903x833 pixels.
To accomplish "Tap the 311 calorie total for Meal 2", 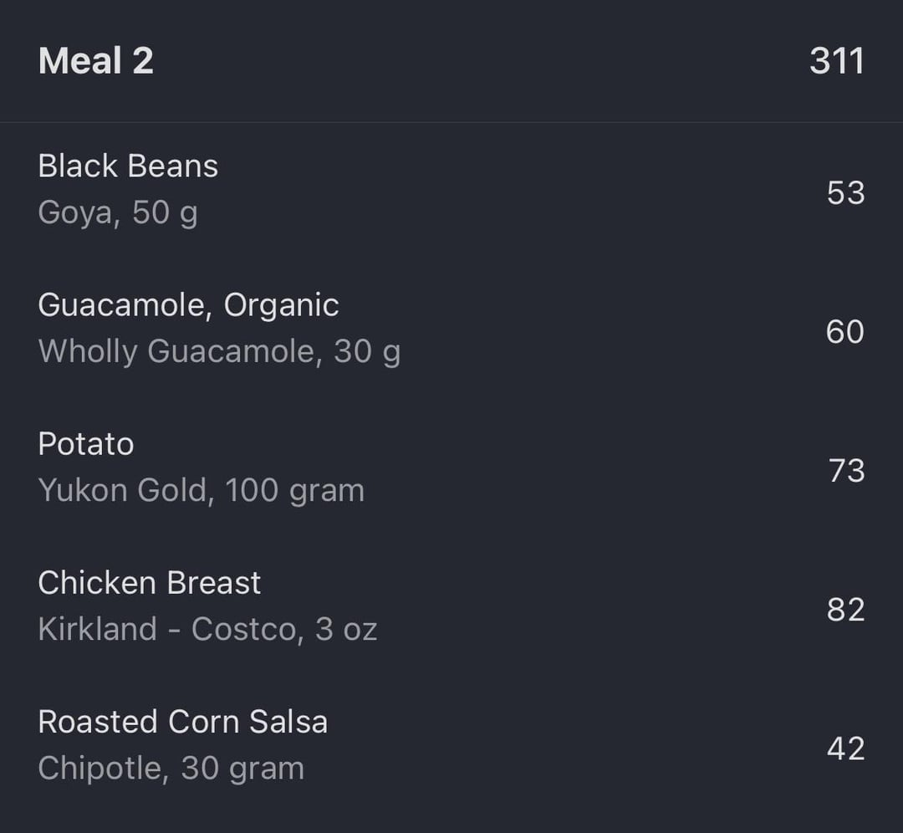I will [837, 60].
